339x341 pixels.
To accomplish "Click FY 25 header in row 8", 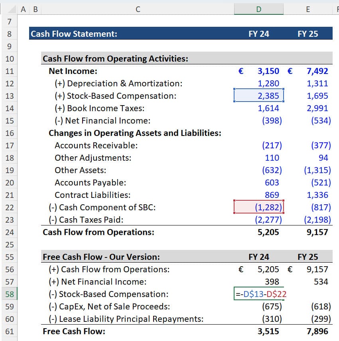I will click(308, 34).
